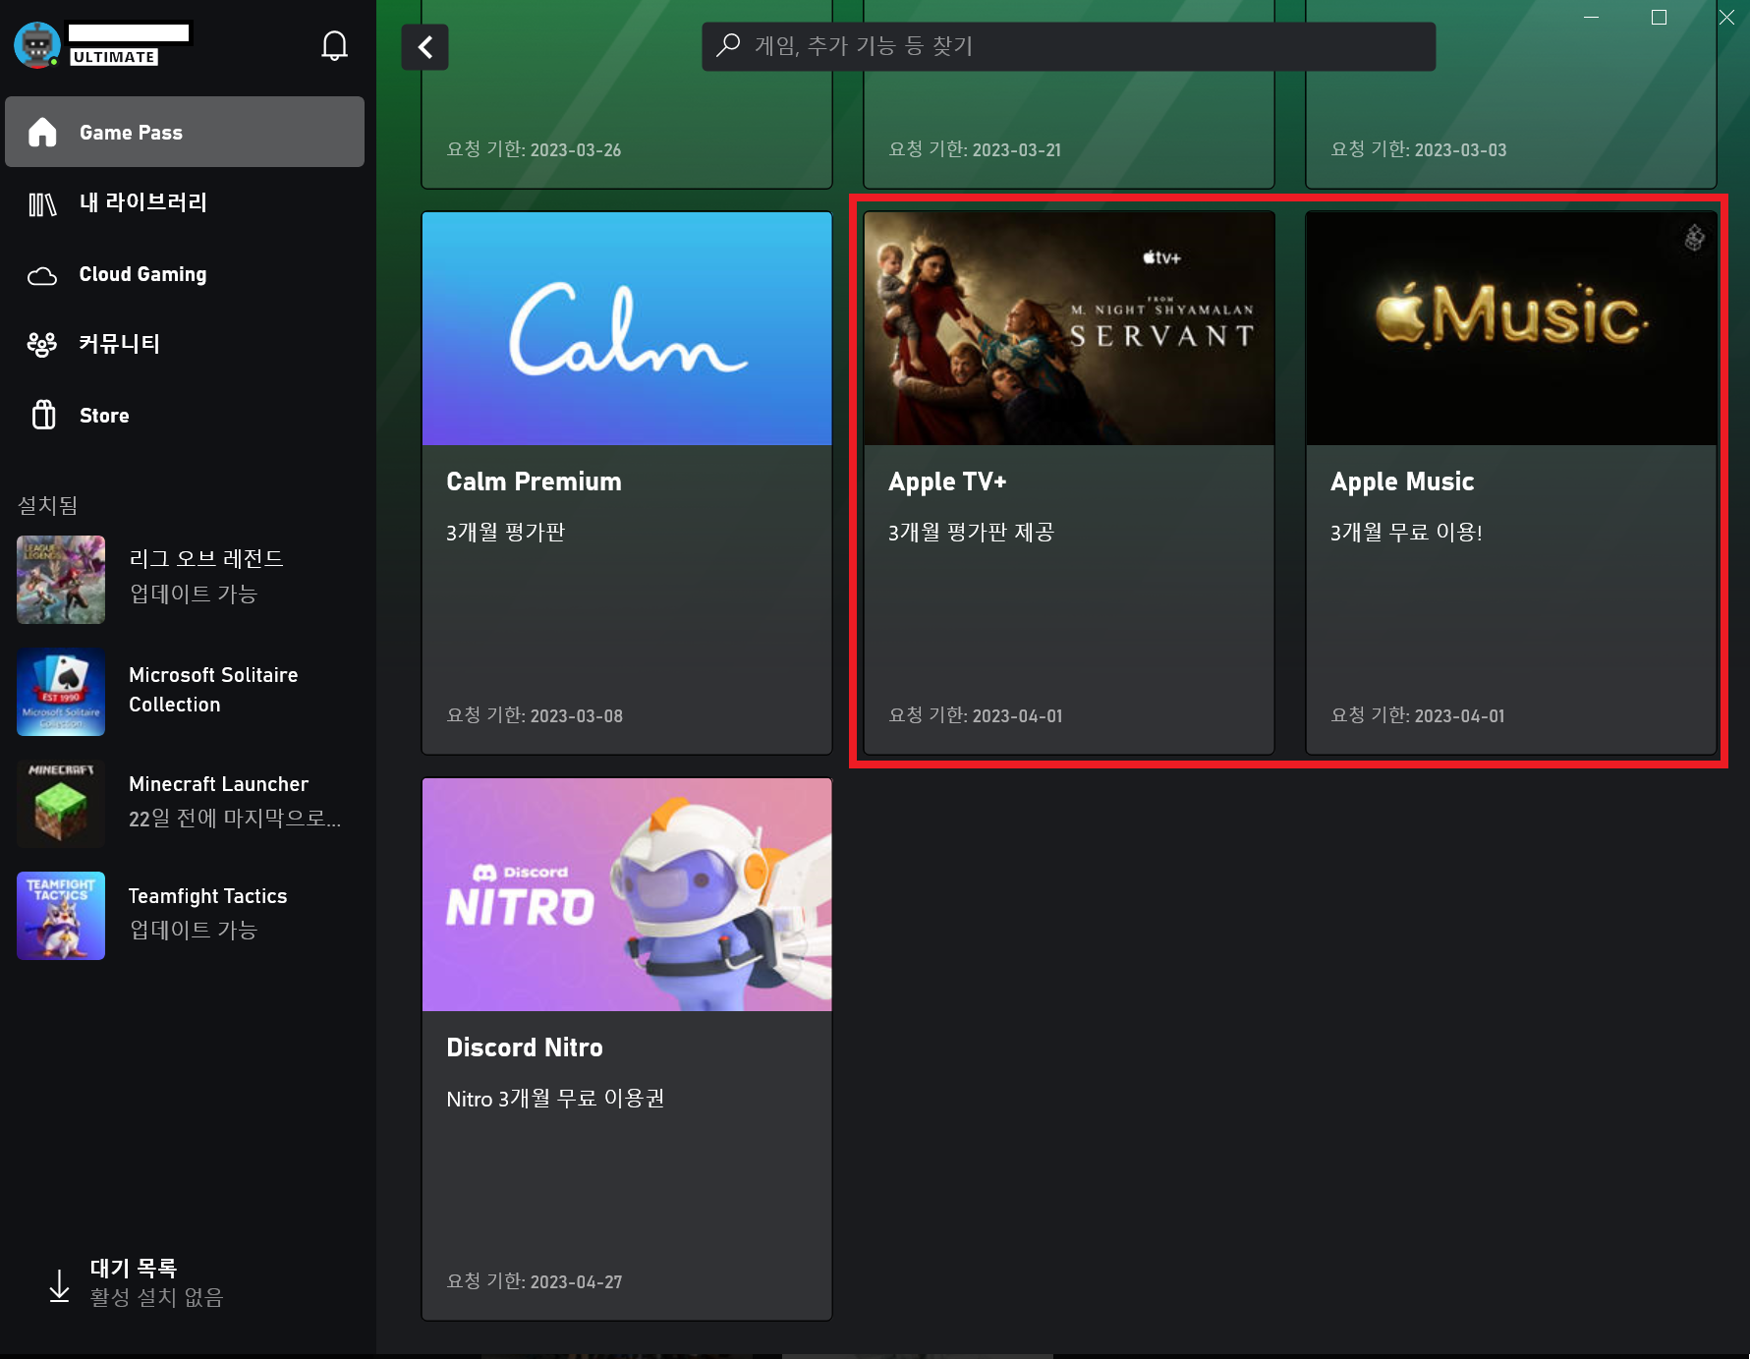Open Microsoft Solitaire Collection thumbnail

(x=61, y=692)
